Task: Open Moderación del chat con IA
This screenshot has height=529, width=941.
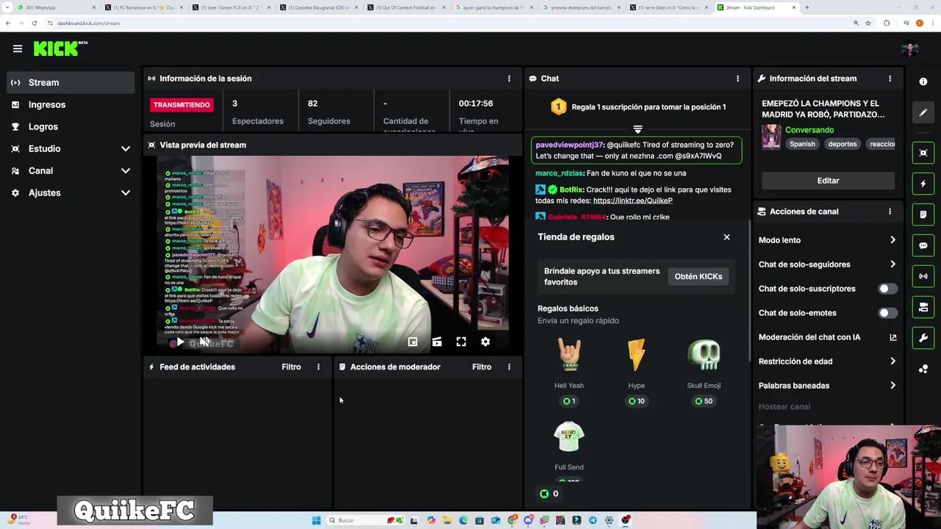Action: pyautogui.click(x=827, y=337)
